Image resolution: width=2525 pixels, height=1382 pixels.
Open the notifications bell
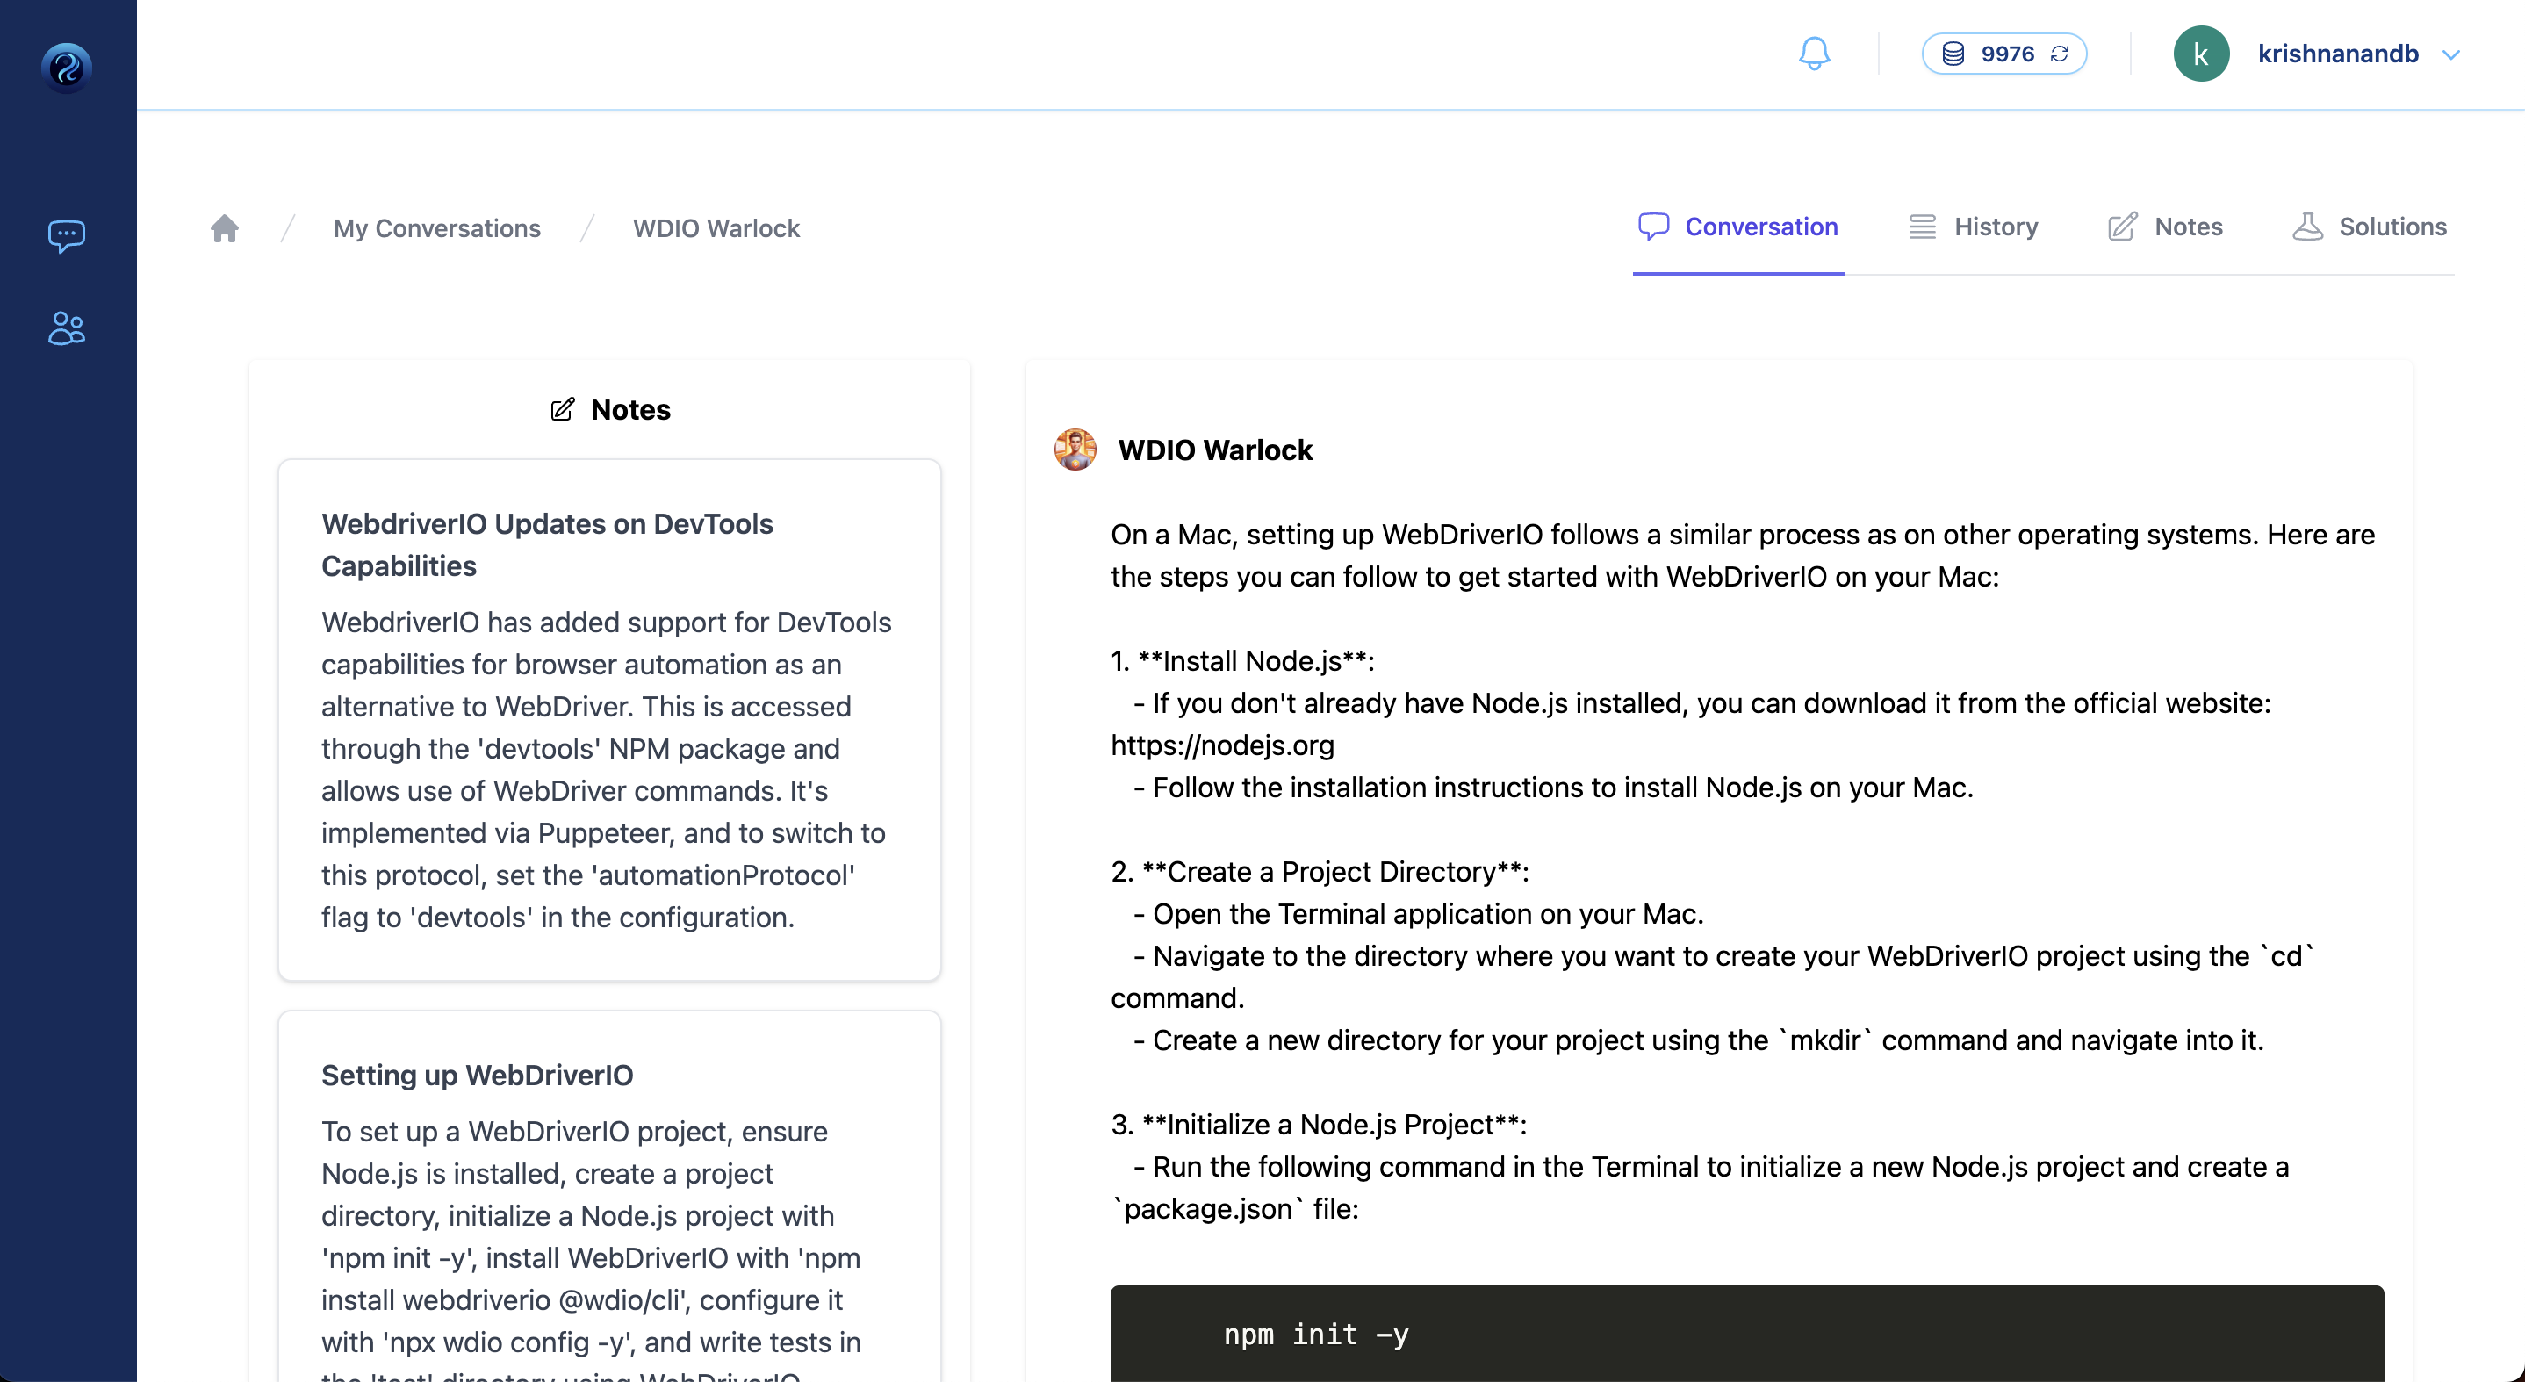[1813, 54]
